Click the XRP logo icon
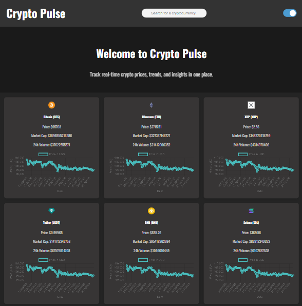 pos(251,105)
